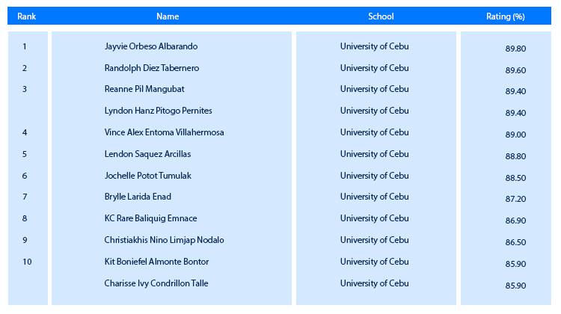
Task: Click on Lendon Saquez Arcillas
Action: pyautogui.click(x=147, y=154)
